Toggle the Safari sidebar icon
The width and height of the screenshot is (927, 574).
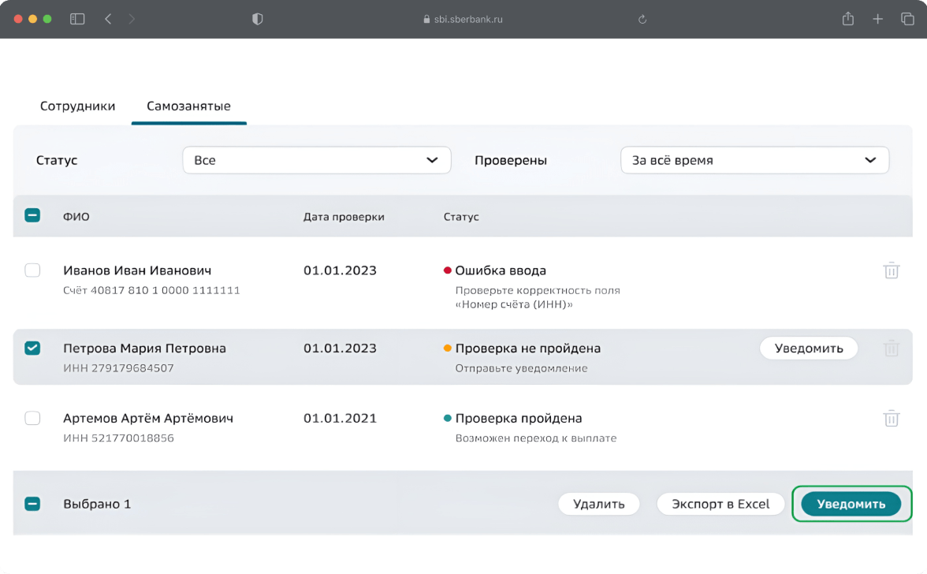(77, 19)
